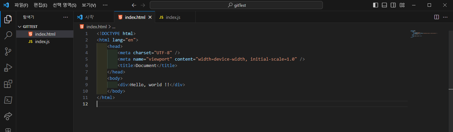Viewport: 453px width, 132px height.
Task: Open Explorer panel more actions ellipsis
Action: 66,17
